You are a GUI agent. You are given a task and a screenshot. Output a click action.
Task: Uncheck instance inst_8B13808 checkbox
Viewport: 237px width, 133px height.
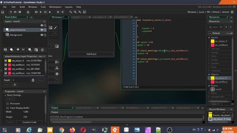(x=6, y=69)
